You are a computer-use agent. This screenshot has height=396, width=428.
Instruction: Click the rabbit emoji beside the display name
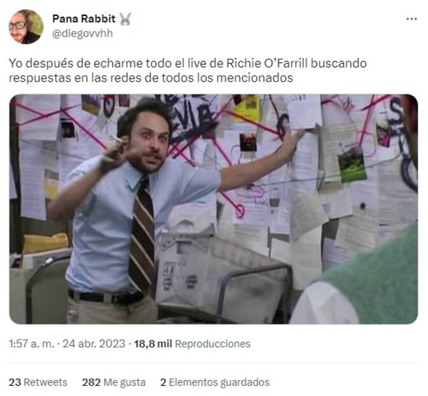coord(125,19)
